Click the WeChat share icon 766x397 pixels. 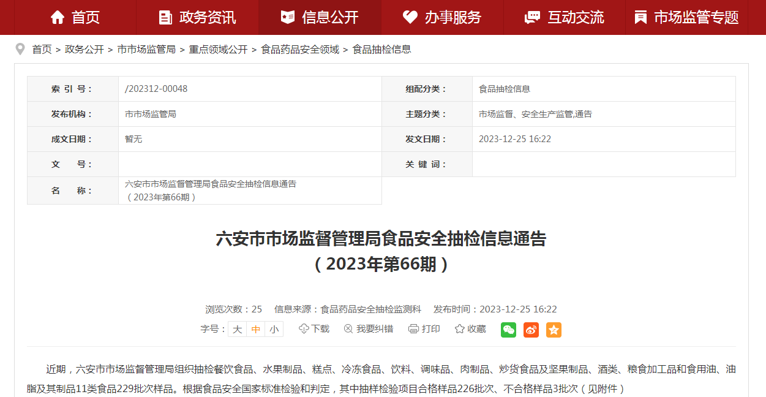pyautogui.click(x=508, y=330)
